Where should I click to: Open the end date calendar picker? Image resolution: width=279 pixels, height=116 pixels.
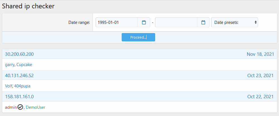[203, 22]
